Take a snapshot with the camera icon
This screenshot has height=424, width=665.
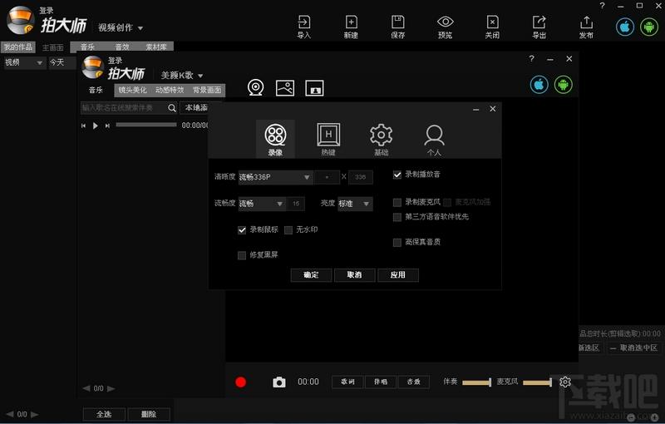(279, 382)
